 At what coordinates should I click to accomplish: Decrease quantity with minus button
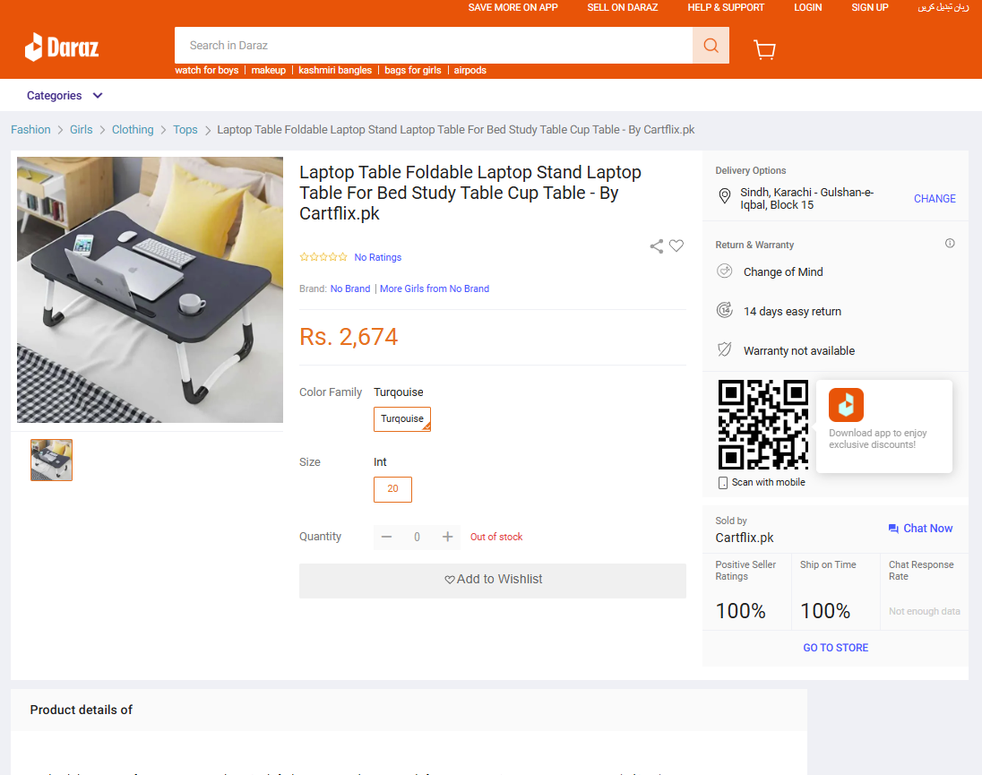(x=386, y=537)
